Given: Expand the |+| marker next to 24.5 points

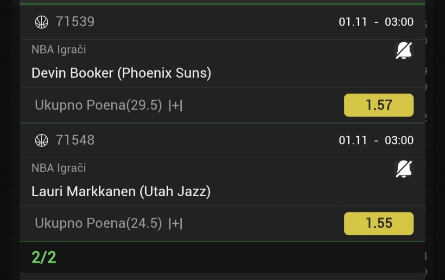Looking at the screenshot, I should pos(175,224).
